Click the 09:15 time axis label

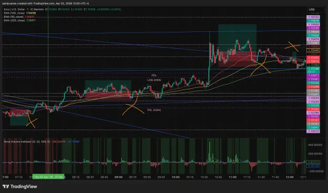(133, 177)
